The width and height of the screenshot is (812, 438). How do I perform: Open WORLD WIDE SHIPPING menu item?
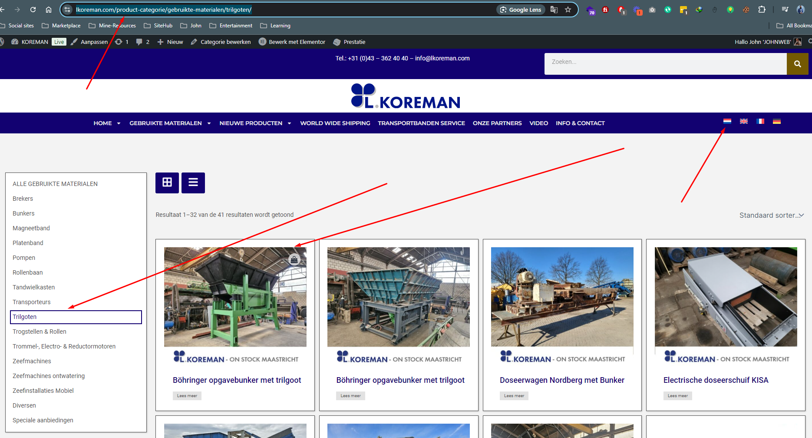click(335, 123)
